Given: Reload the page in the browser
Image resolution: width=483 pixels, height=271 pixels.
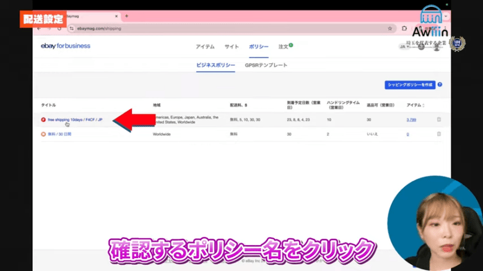Looking at the screenshot, I should [x=60, y=28].
